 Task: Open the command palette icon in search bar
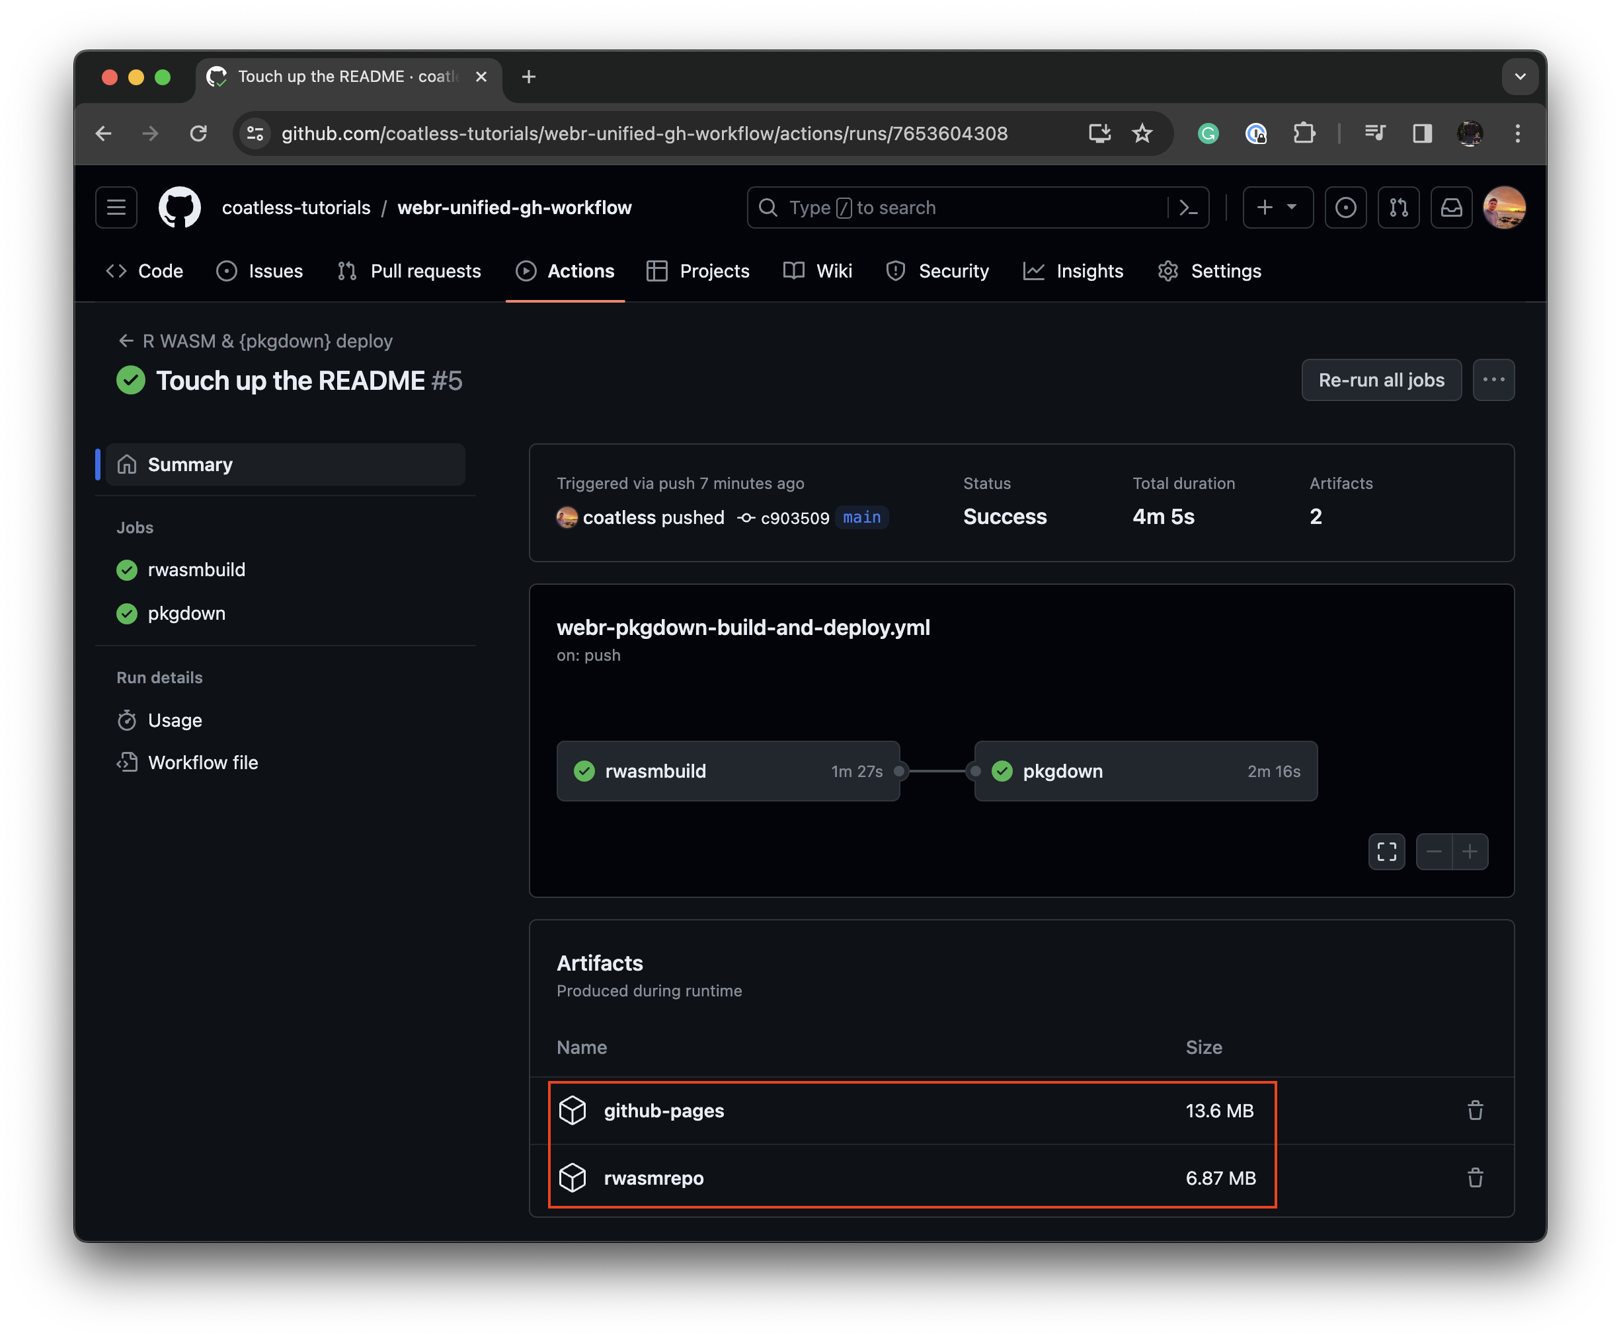1188,207
